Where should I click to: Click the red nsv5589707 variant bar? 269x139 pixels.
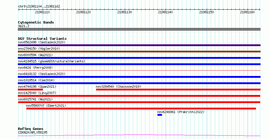(141, 109)
